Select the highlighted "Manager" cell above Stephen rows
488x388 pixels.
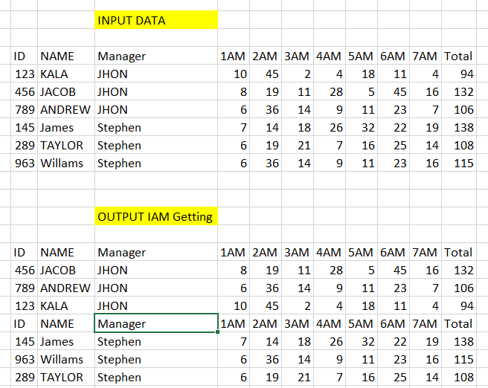click(x=156, y=323)
